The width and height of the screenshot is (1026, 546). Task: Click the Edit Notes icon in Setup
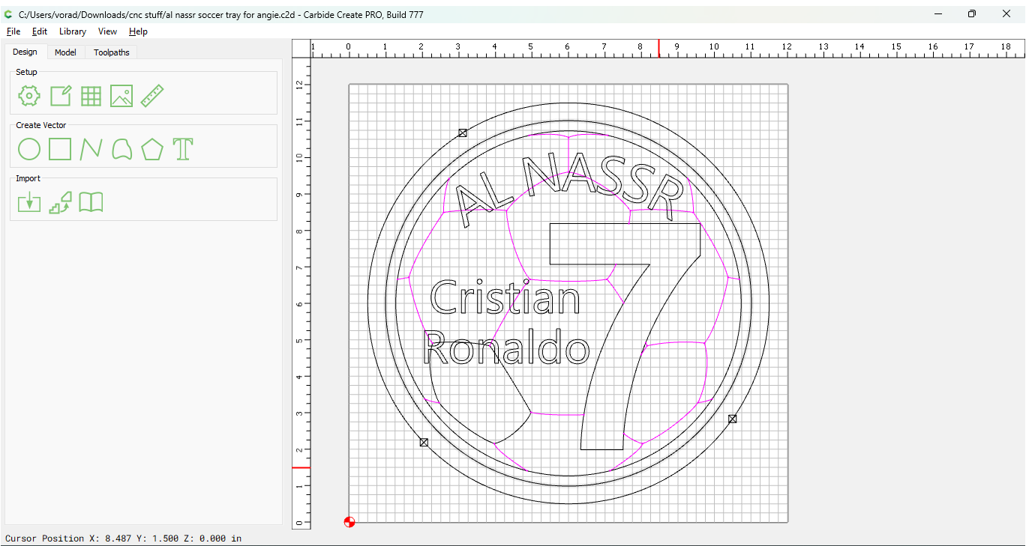[60, 96]
